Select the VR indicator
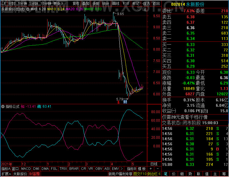The width and height of the screenshot is (229, 177). [x=91, y=169]
